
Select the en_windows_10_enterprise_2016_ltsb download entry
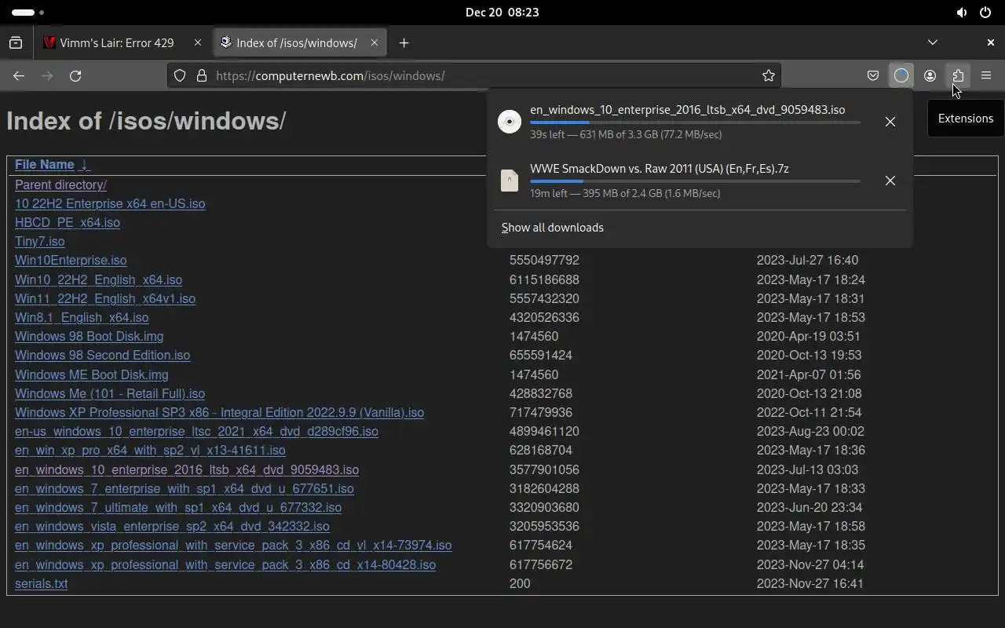[x=700, y=122]
